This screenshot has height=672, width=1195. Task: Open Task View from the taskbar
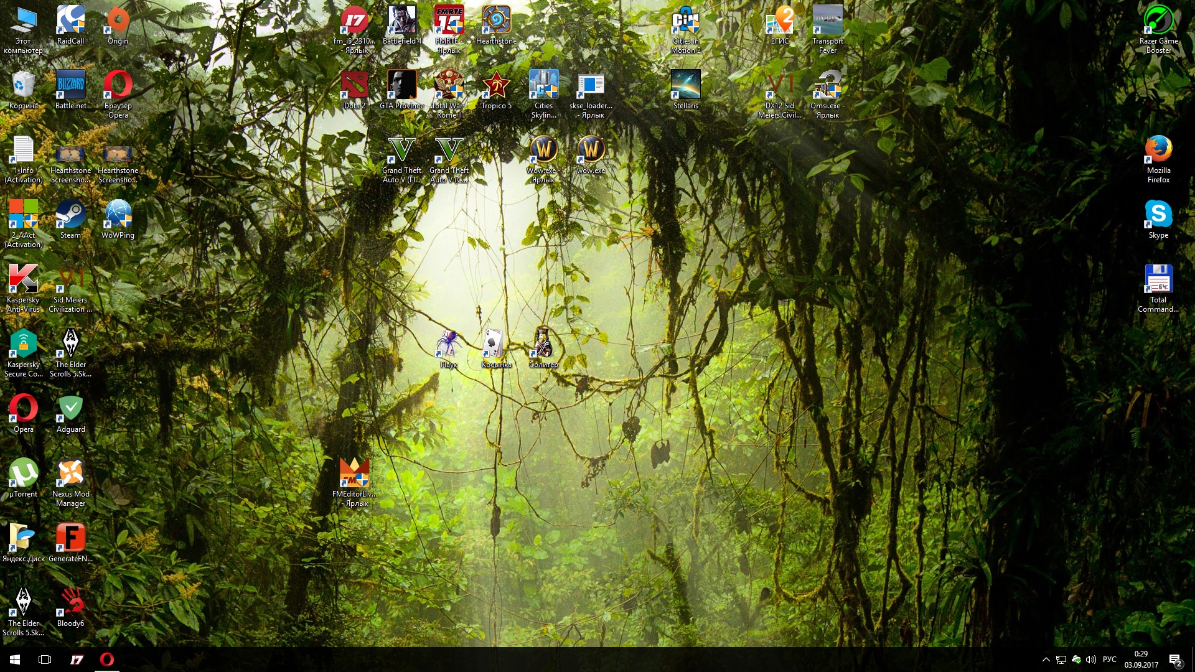click(45, 660)
